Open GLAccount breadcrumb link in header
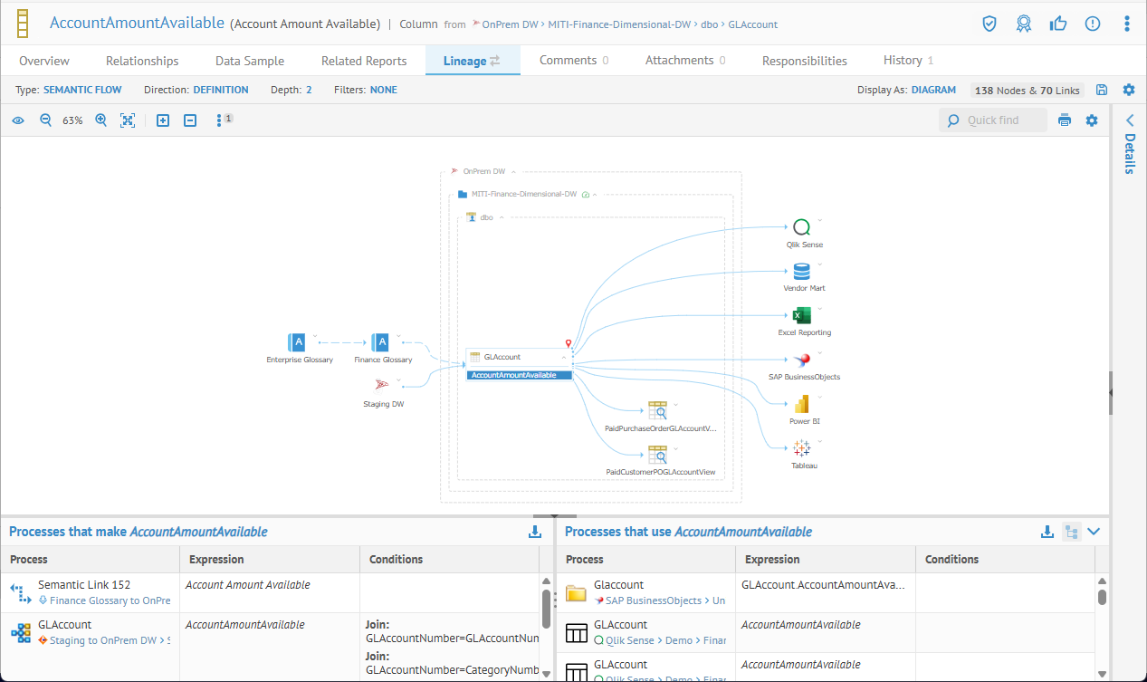1147x682 pixels. pyautogui.click(x=752, y=24)
